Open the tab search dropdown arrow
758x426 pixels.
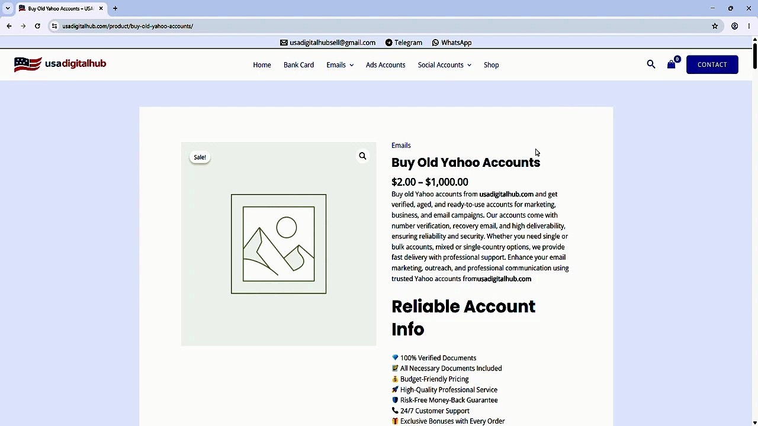coord(8,8)
